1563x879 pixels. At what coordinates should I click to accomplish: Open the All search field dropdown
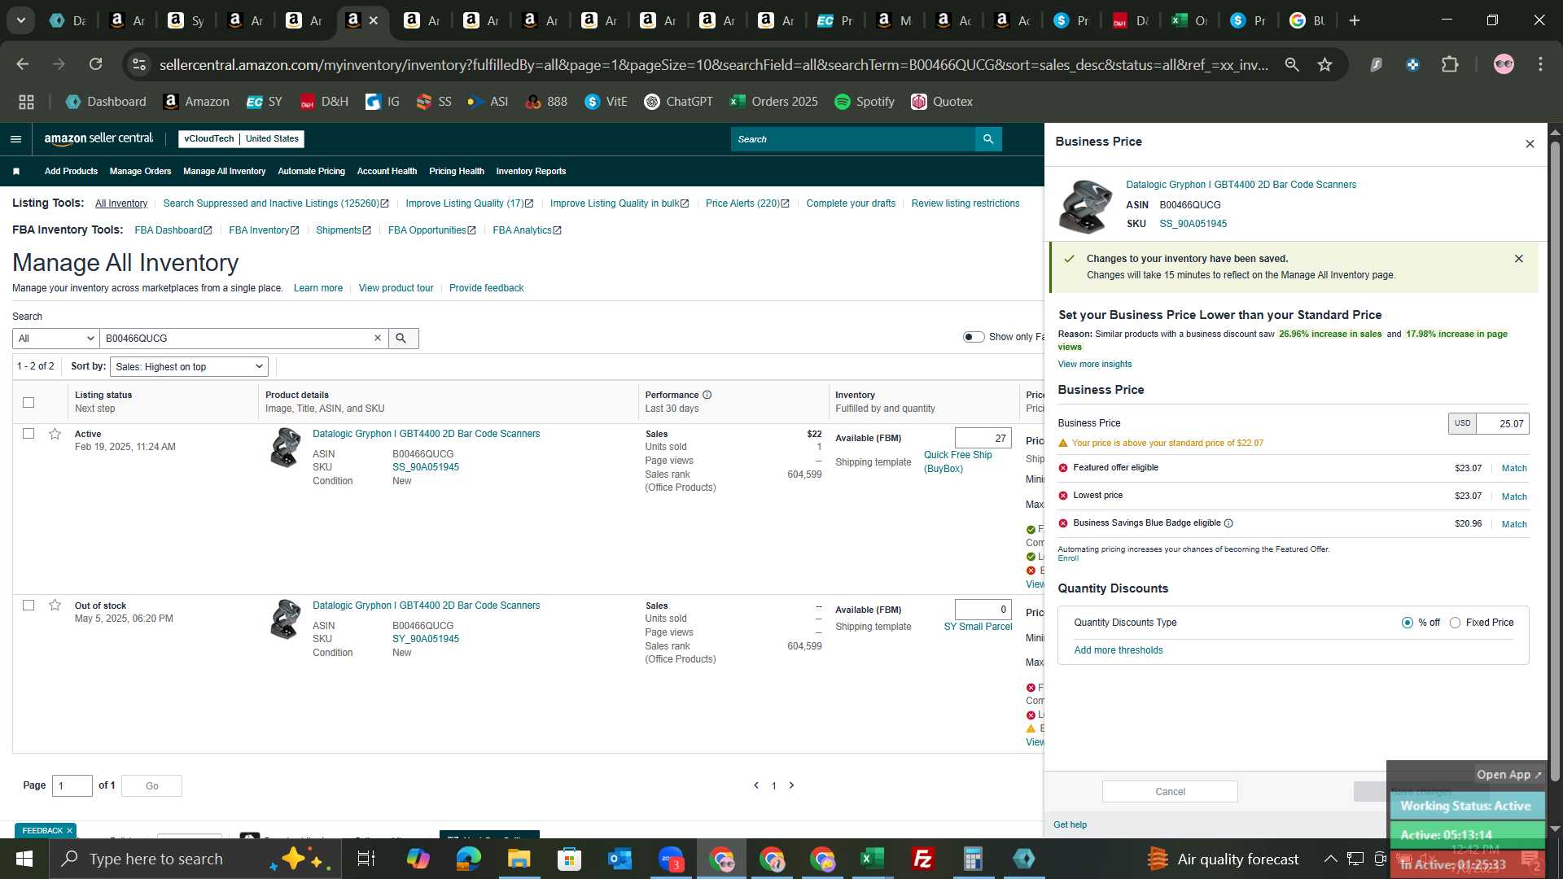tap(55, 339)
